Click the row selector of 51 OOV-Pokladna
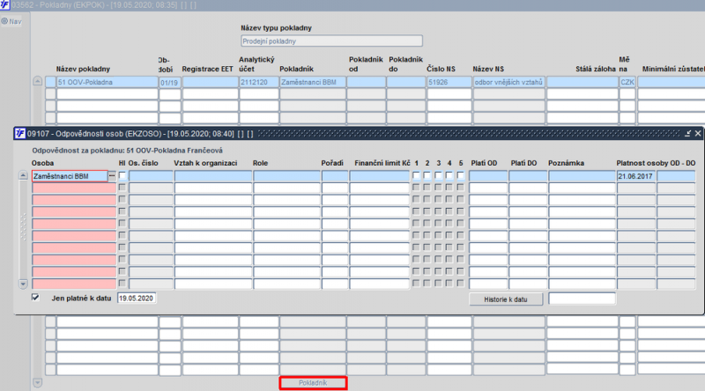This screenshot has height=391, width=705. point(50,82)
